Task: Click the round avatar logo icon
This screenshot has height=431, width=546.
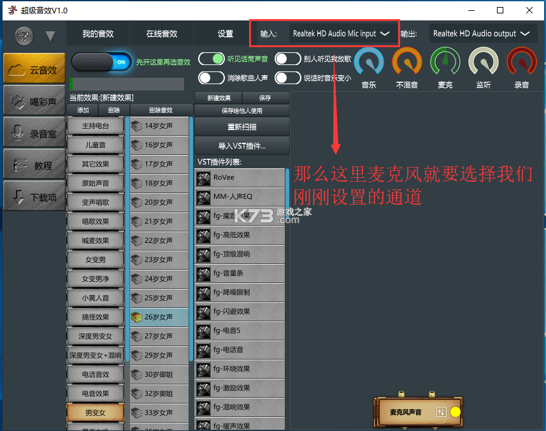Action: click(x=24, y=36)
